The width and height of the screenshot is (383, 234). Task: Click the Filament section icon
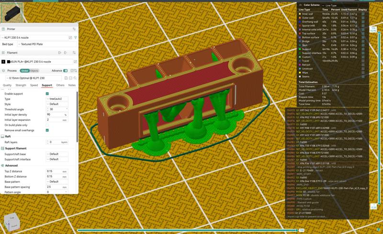coord(3,53)
